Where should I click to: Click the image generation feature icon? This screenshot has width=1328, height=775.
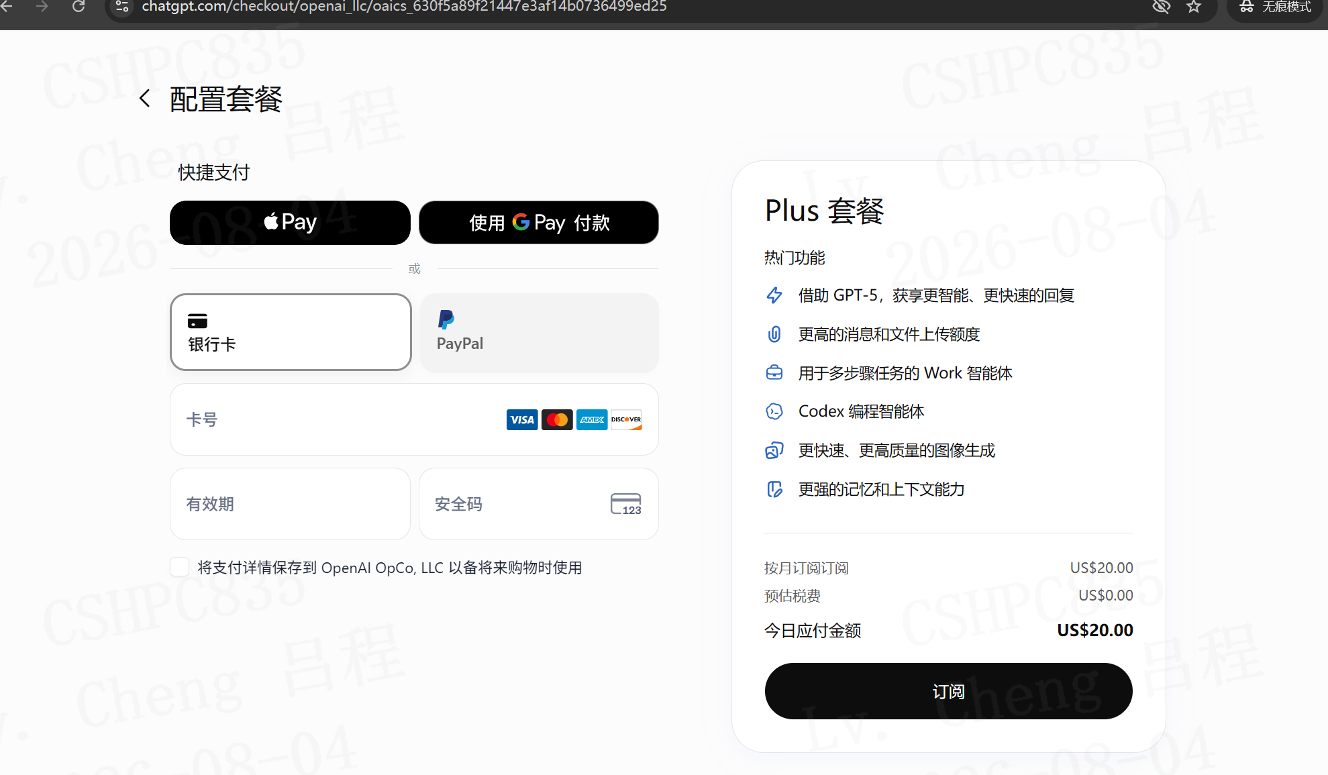pos(774,450)
